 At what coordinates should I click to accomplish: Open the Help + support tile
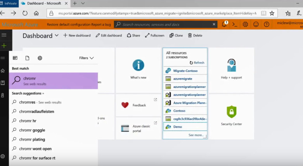(x=231, y=70)
